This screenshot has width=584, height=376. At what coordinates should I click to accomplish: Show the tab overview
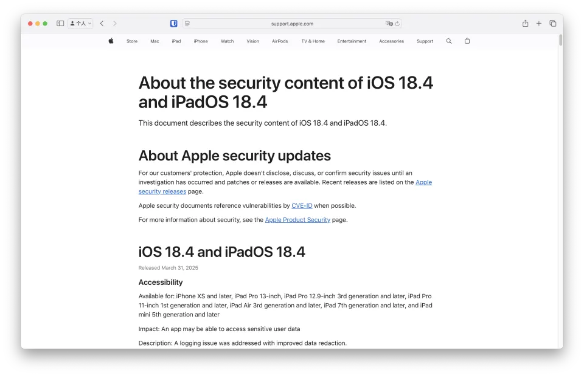[x=553, y=24]
